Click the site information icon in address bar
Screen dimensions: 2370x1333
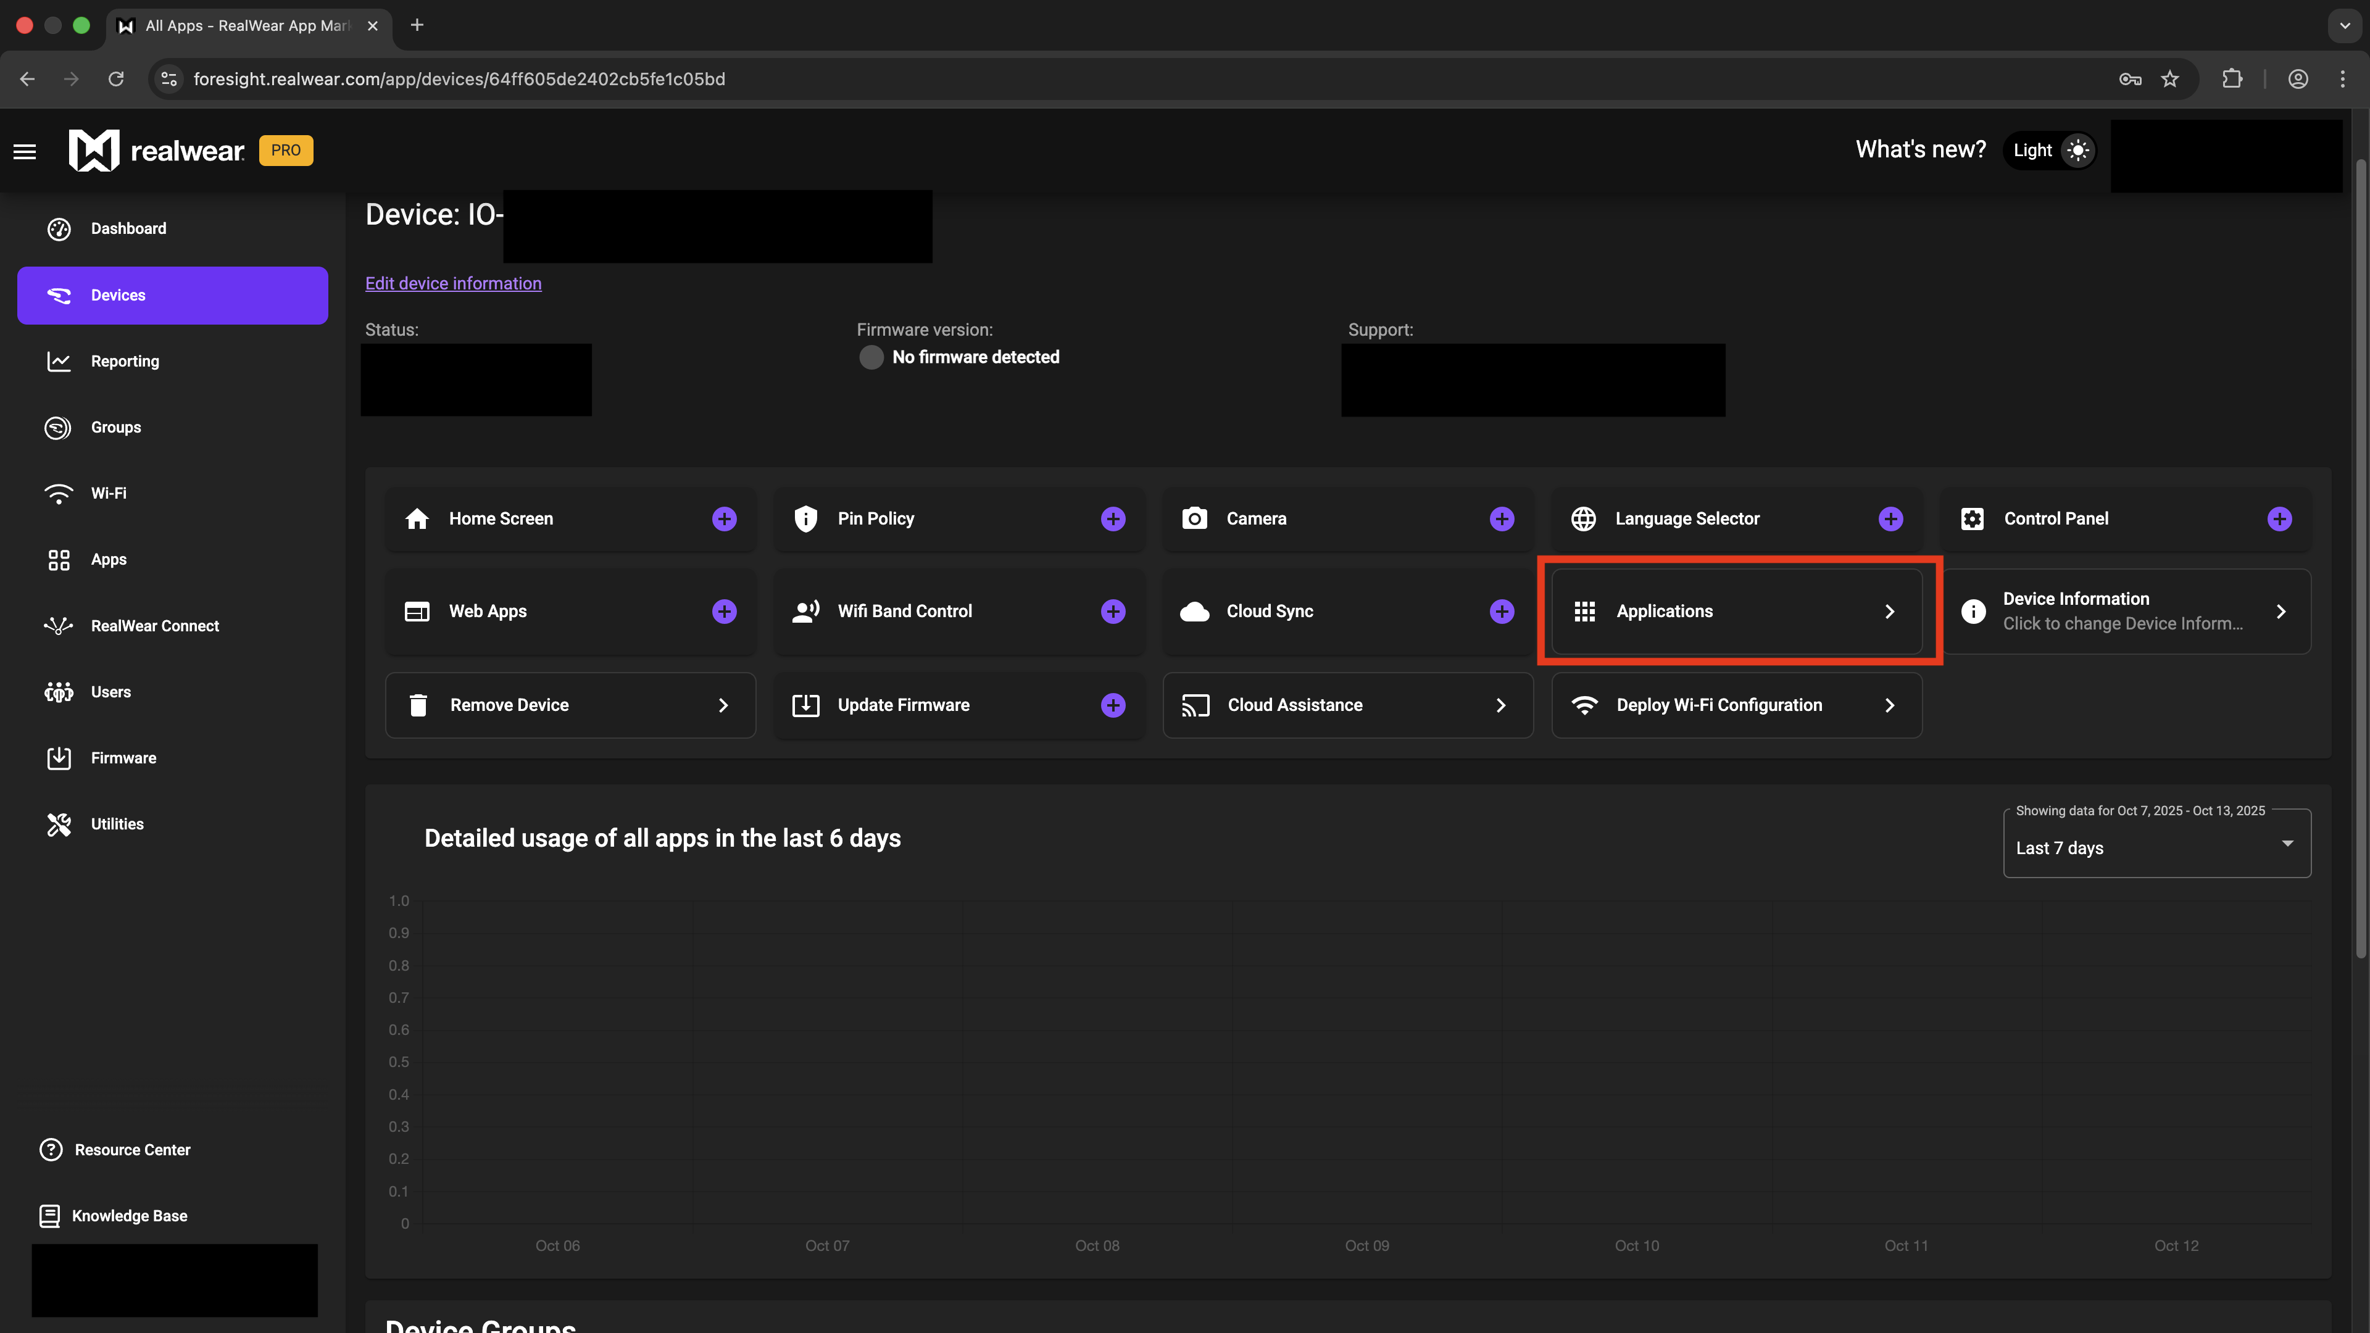point(168,79)
